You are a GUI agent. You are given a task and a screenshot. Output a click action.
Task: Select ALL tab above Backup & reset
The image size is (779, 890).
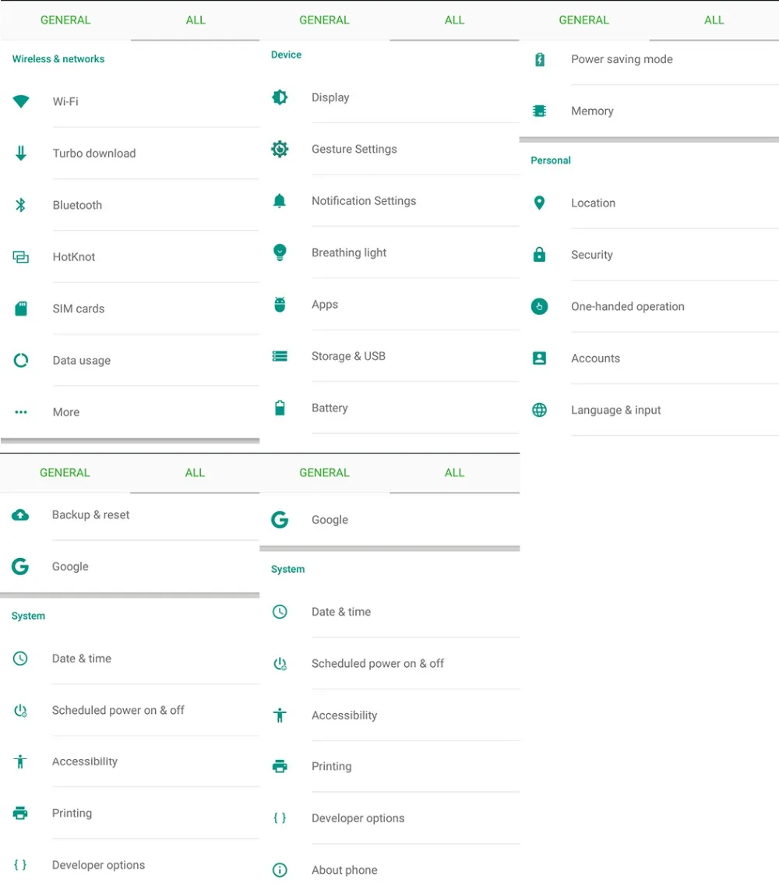196,473
